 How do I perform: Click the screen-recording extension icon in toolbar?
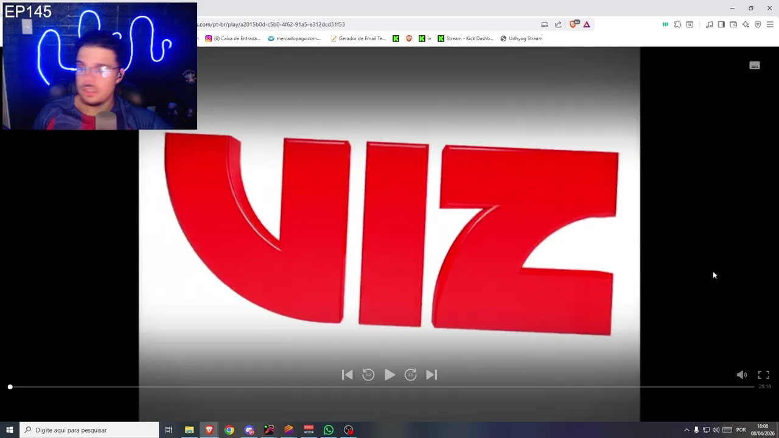pyautogui.click(x=690, y=24)
